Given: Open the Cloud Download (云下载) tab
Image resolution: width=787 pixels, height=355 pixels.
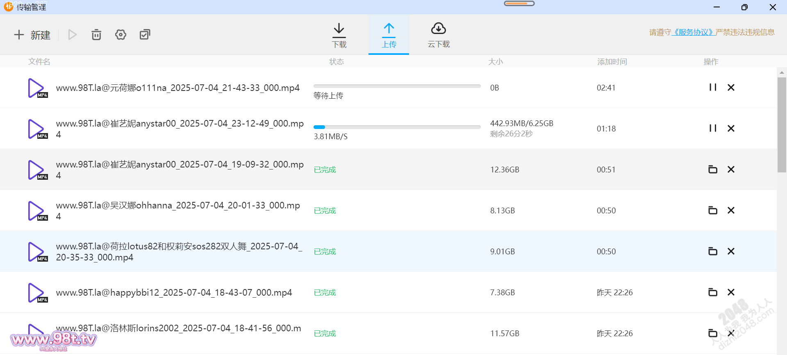Looking at the screenshot, I should tap(439, 35).
